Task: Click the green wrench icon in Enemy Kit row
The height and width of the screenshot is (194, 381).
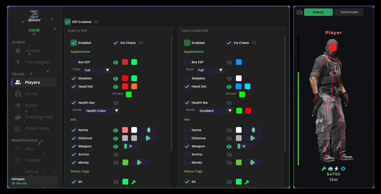Action: (x=133, y=182)
